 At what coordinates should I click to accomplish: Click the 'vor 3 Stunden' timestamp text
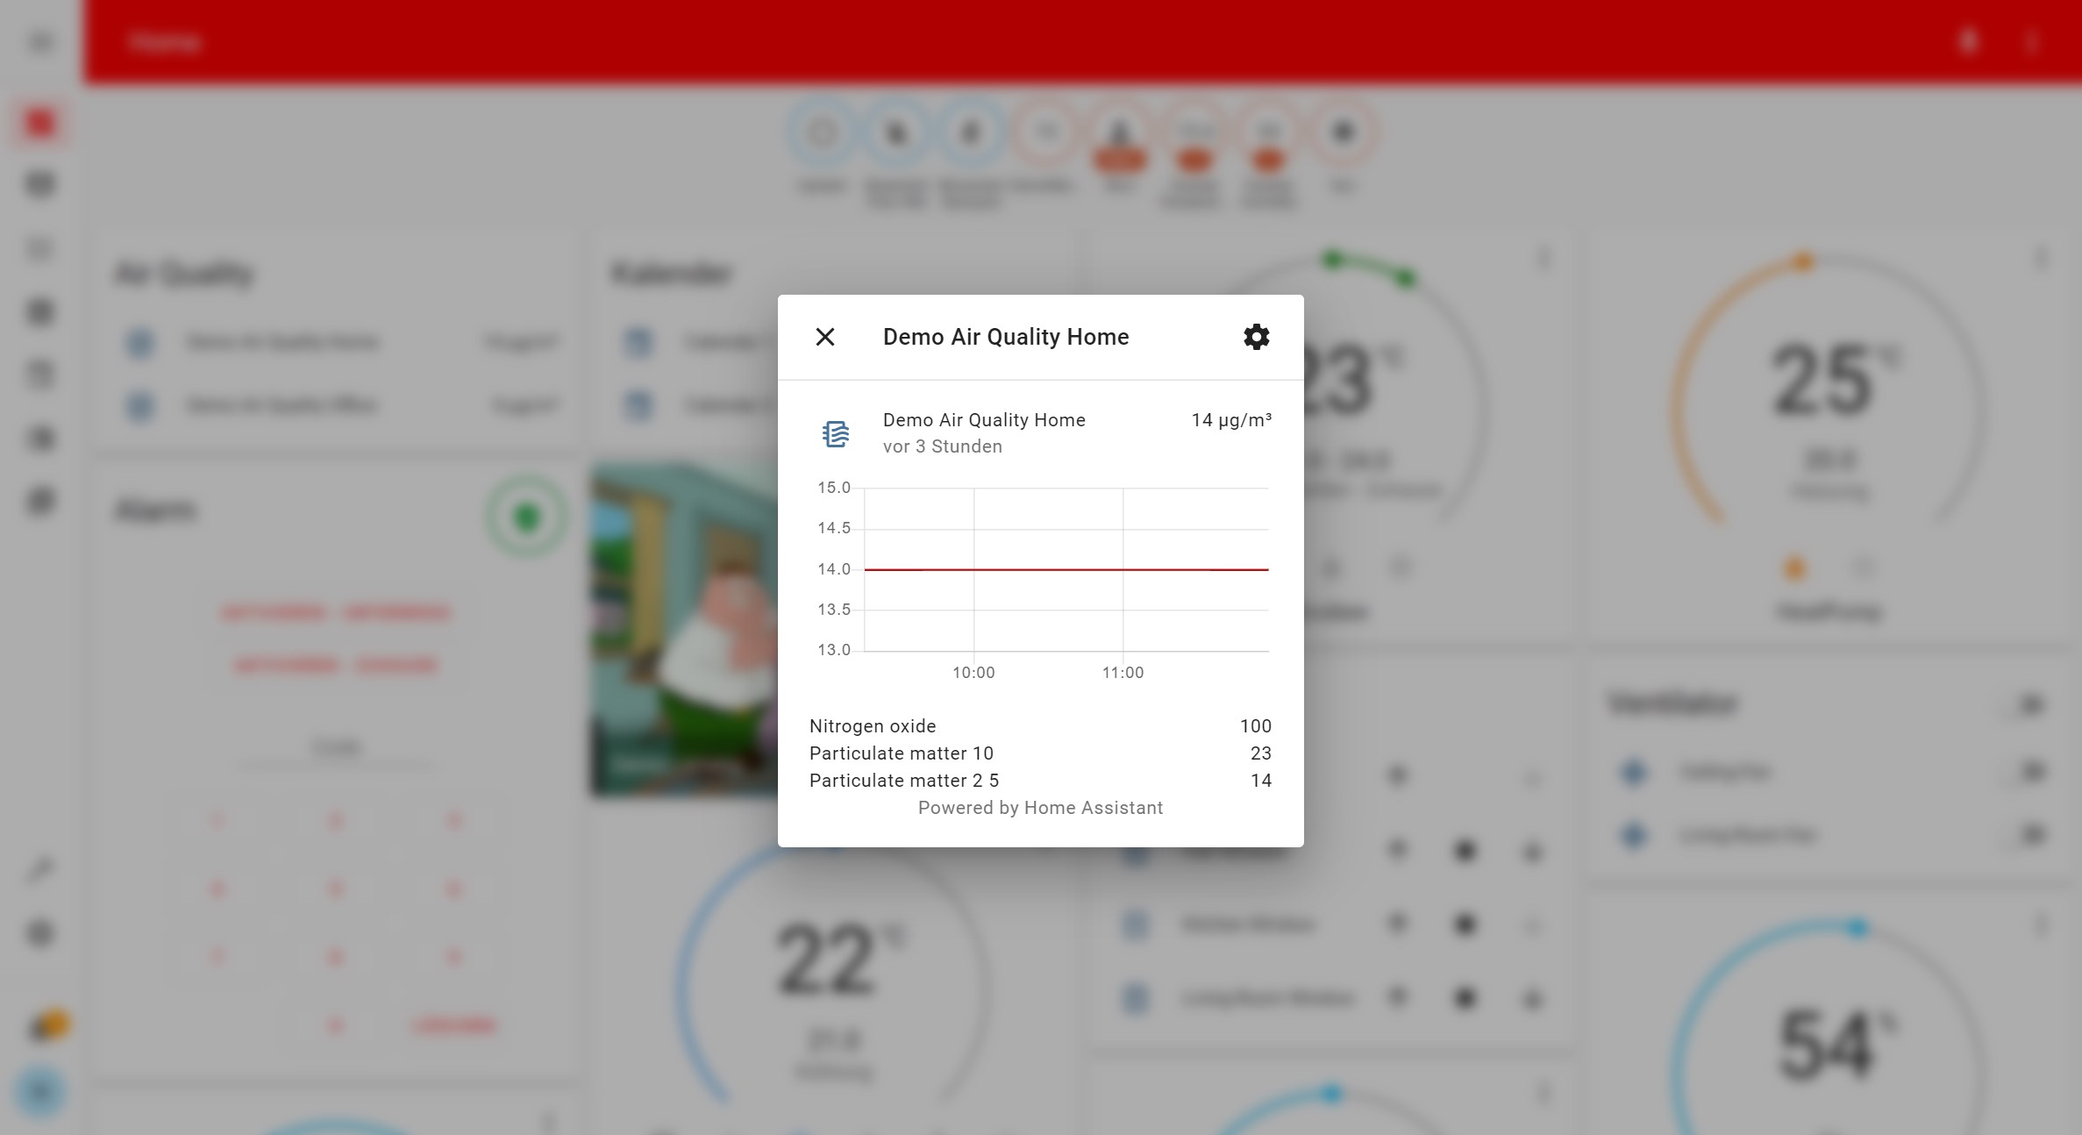(942, 446)
